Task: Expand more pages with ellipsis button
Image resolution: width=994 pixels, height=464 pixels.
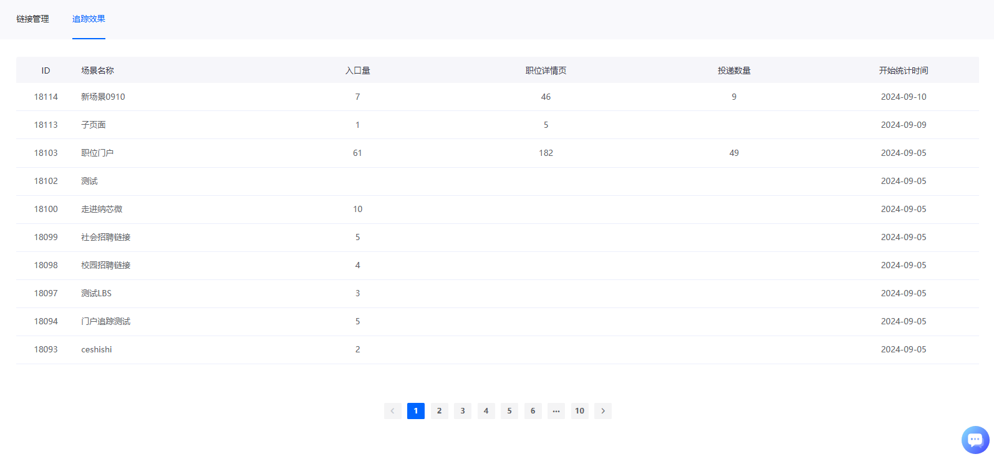Action: 556,411
